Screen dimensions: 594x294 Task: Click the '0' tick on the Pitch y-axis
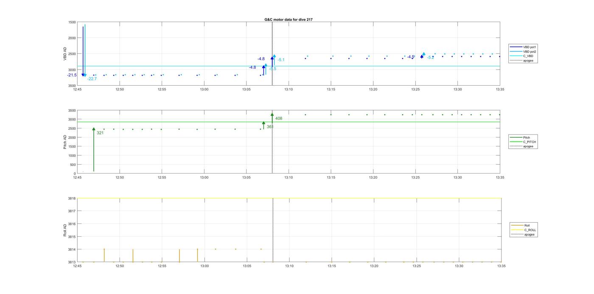(75, 174)
